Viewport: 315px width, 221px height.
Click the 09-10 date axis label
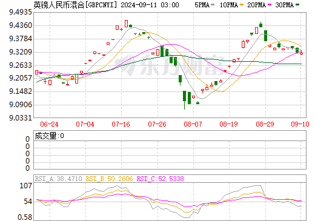pyautogui.click(x=300, y=124)
